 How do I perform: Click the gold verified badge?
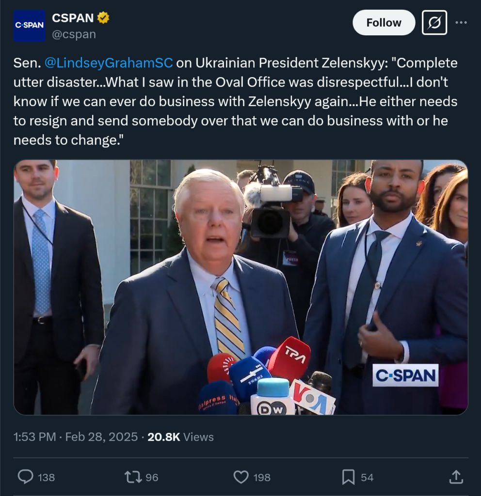coord(103,18)
